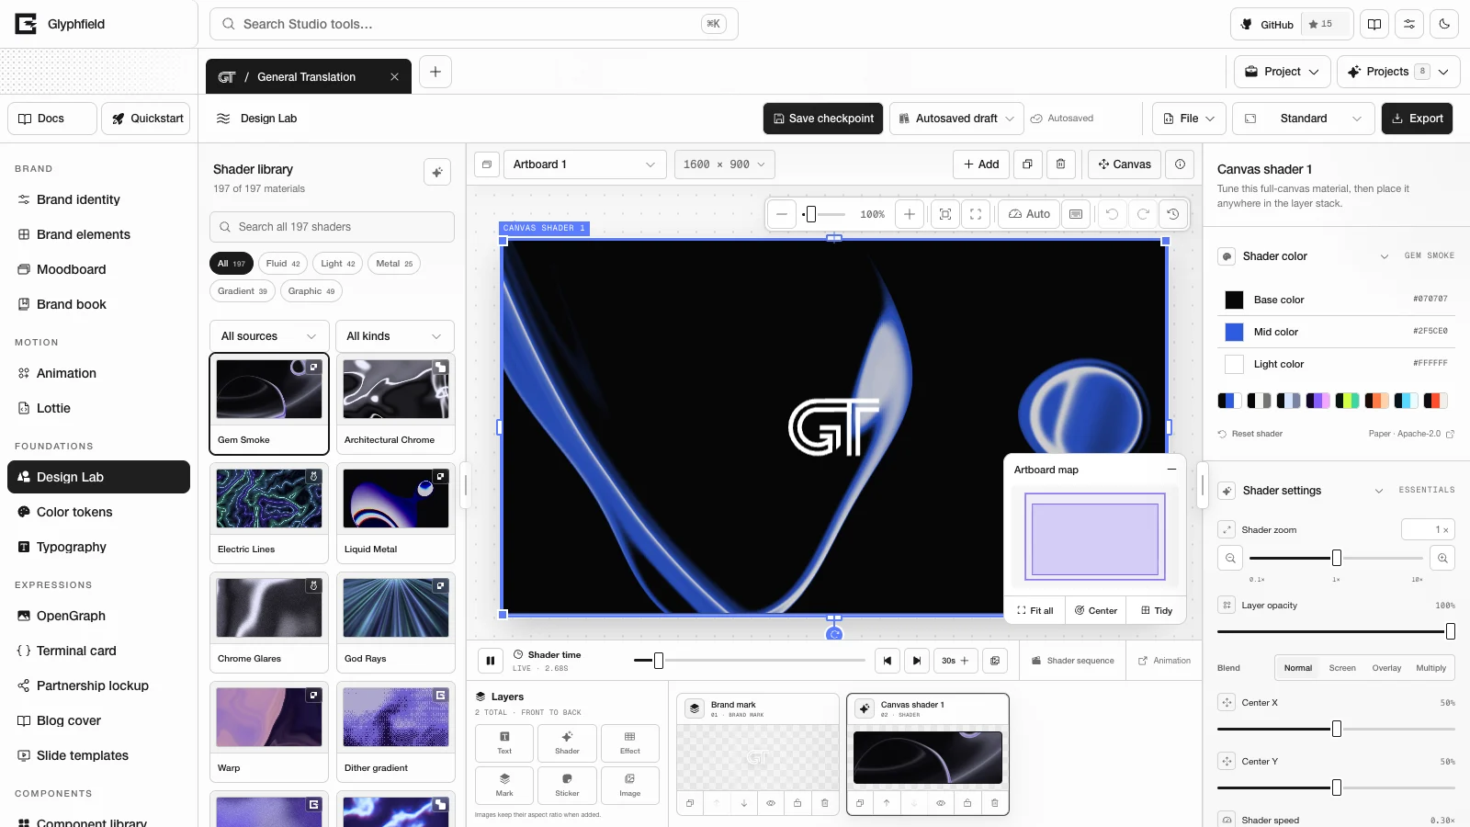Click Reset shader link
This screenshot has height=827, width=1470.
click(x=1250, y=434)
